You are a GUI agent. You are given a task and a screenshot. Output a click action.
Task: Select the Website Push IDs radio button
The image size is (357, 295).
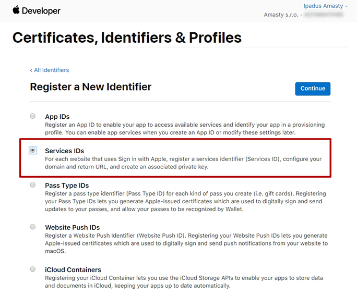coord(33,227)
